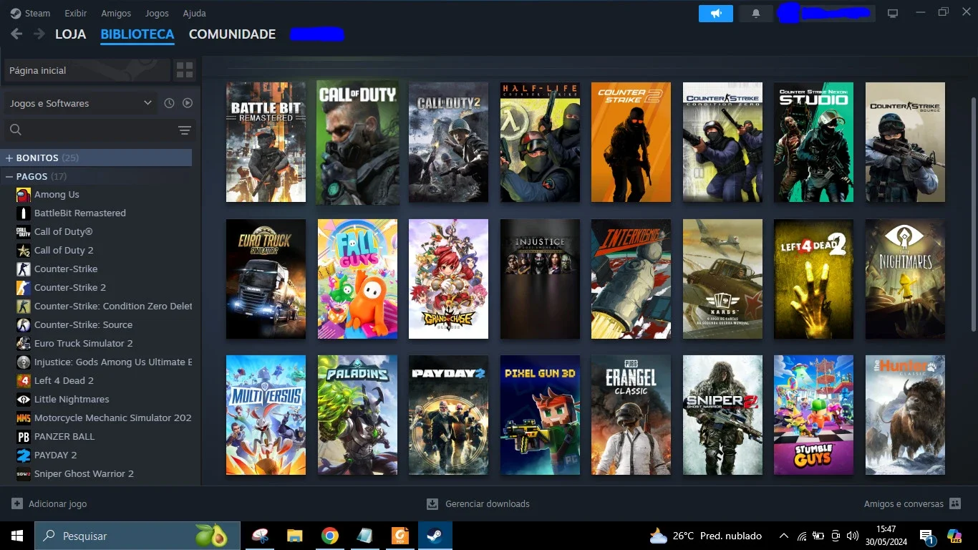The image size is (978, 550).
Task: Show hidden system tray icons
Action: (784, 536)
